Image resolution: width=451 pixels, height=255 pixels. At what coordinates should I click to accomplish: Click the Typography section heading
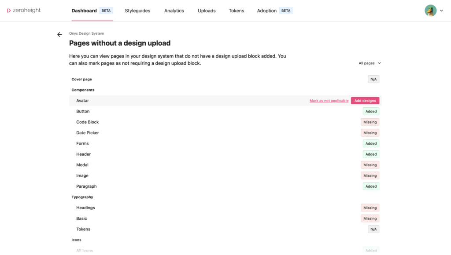pos(82,197)
